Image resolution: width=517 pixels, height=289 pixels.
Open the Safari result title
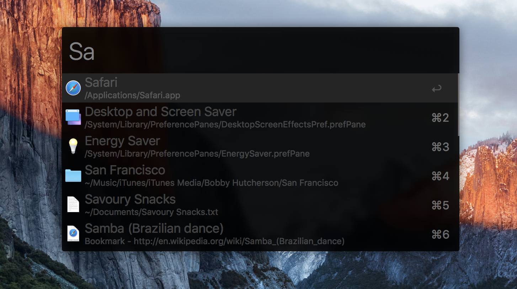click(x=101, y=82)
